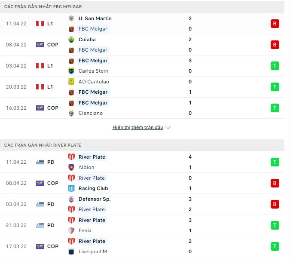Expand more matches with 'Hiển thị thêm trận đấu'
The image size is (290, 258).
pyautogui.click(x=137, y=128)
